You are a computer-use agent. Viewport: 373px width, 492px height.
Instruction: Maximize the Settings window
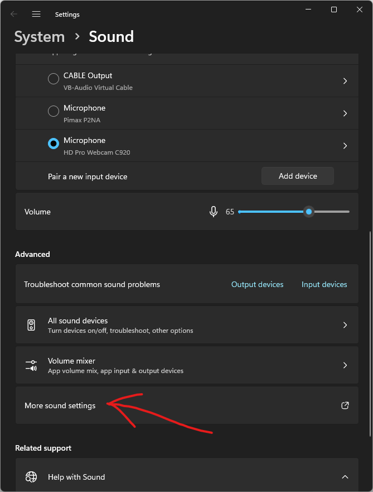pos(333,9)
